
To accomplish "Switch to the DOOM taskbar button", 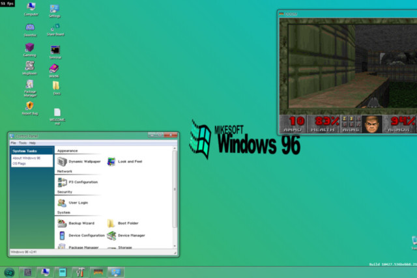I will tap(98, 272).
